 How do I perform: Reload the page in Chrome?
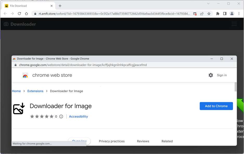click(19, 14)
